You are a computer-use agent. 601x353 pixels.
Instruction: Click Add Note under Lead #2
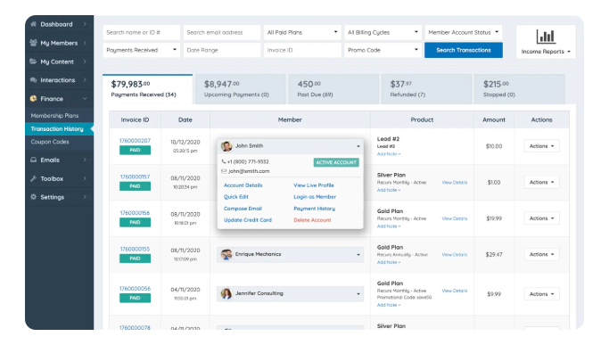click(388, 154)
